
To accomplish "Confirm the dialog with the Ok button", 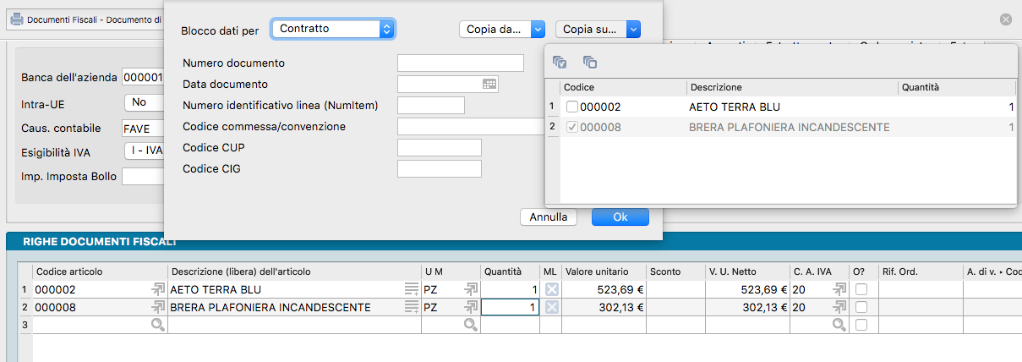I will coord(620,217).
